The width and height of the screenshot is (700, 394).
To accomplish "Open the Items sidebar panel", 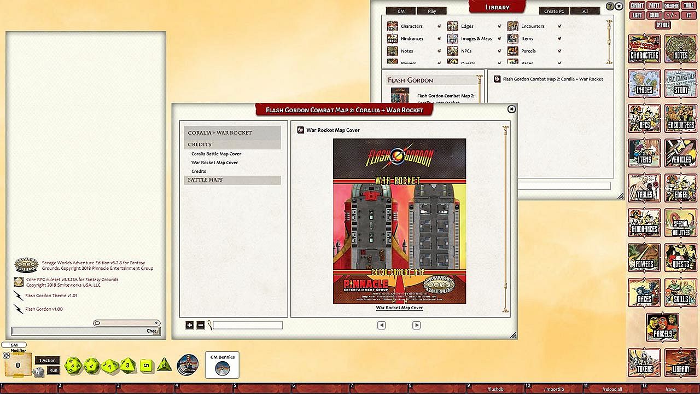I will coord(644,153).
